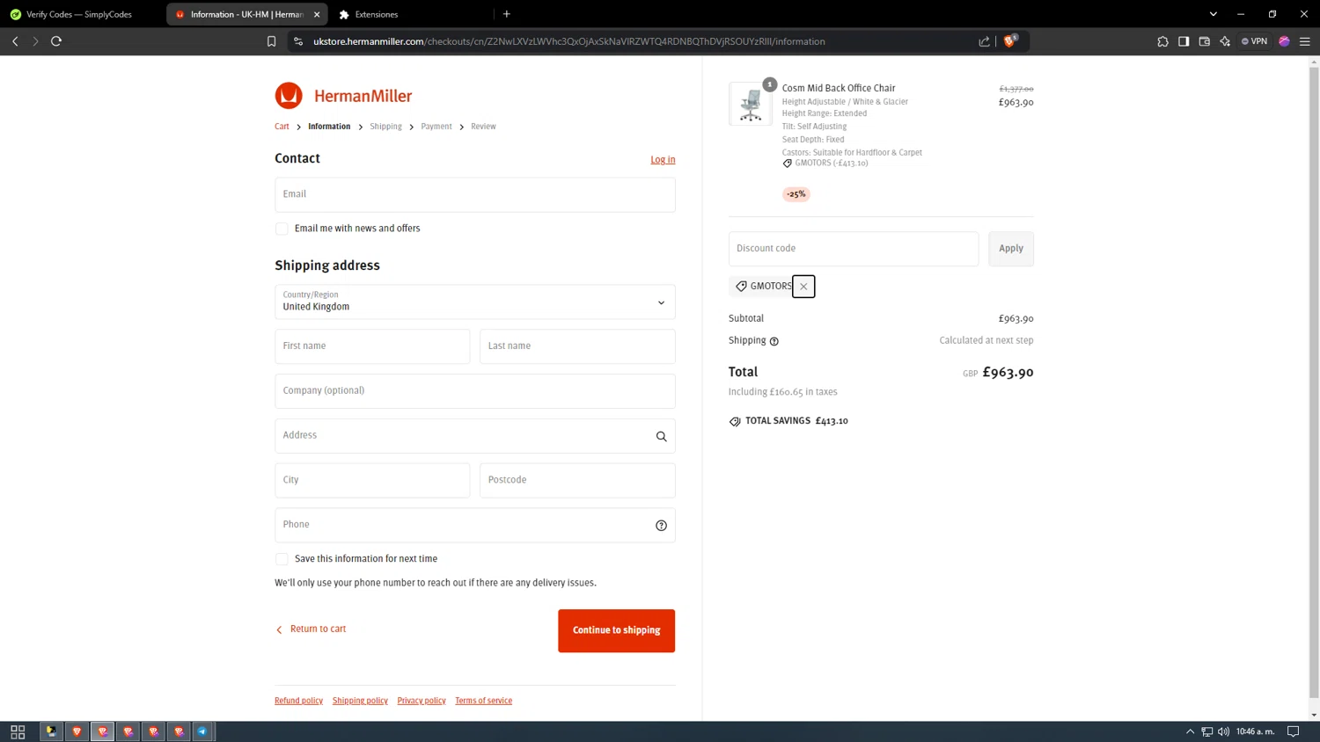View site information icon in address bar
This screenshot has height=742, width=1320.
[x=298, y=41]
